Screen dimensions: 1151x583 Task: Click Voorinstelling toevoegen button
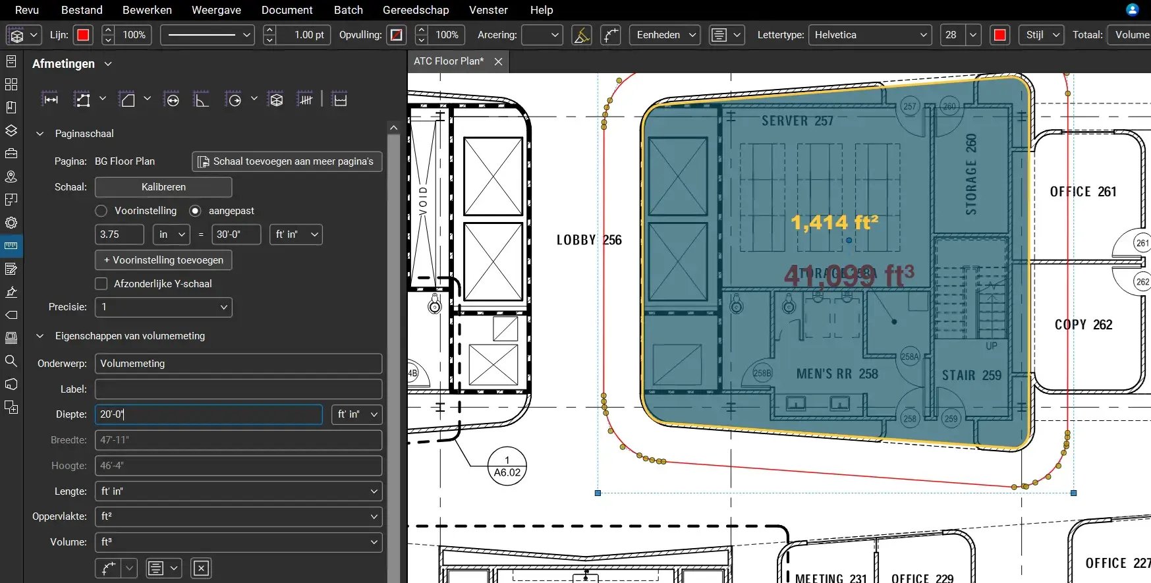(163, 260)
